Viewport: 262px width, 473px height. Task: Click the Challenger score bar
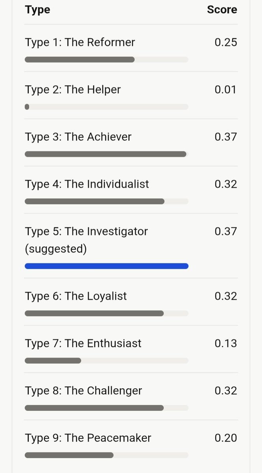click(x=106, y=408)
